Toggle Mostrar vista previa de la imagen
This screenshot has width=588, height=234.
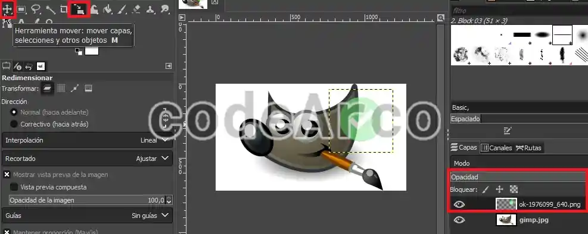coord(7,175)
